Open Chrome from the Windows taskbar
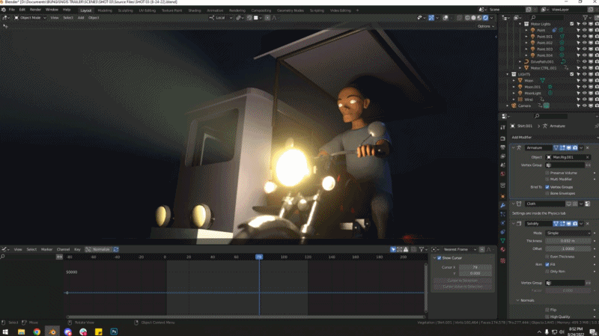Viewport: 599px width, 336px height. click(37, 330)
